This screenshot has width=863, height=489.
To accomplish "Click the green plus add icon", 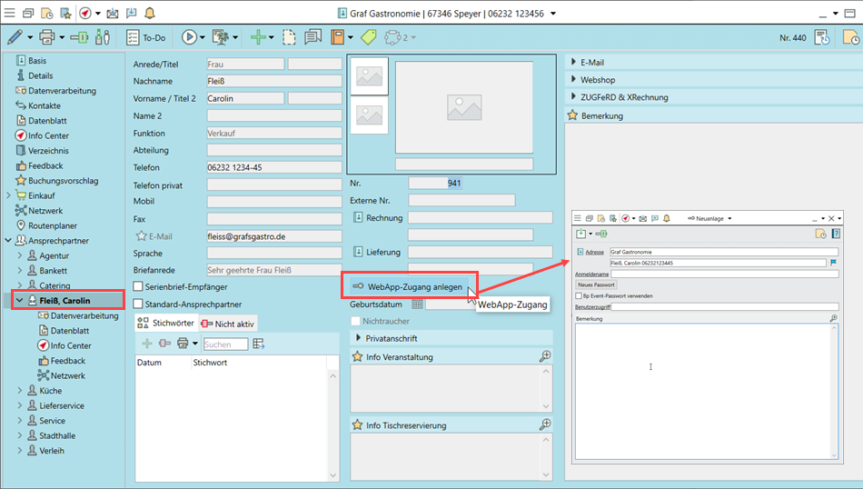I will tap(258, 37).
